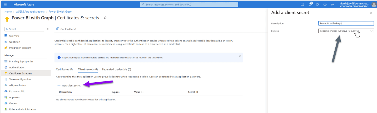The image size is (377, 113).
Task: Collapse the left navigation menu
Action: click(48, 29)
